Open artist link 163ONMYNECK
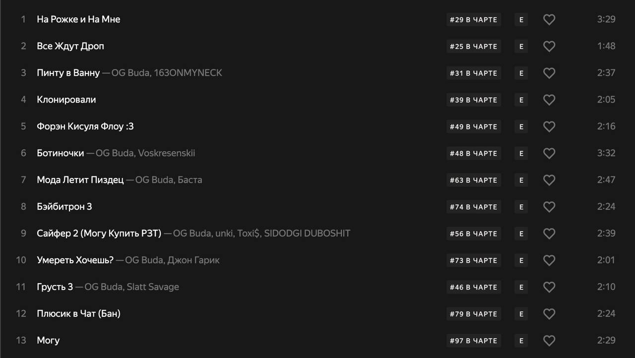This screenshot has width=635, height=358. click(x=188, y=73)
